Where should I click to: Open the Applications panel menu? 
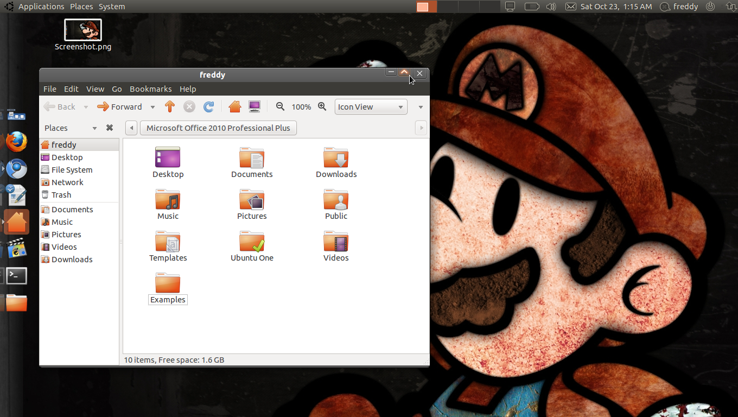click(41, 7)
